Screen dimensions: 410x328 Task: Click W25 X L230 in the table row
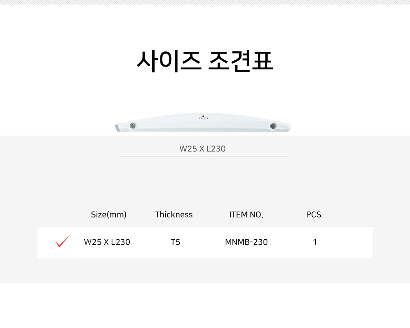(107, 242)
